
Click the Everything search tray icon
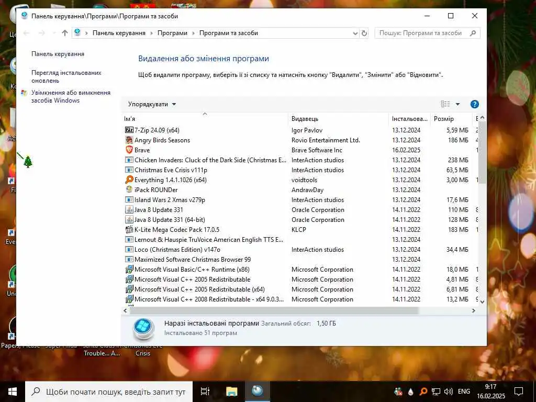coord(423,392)
